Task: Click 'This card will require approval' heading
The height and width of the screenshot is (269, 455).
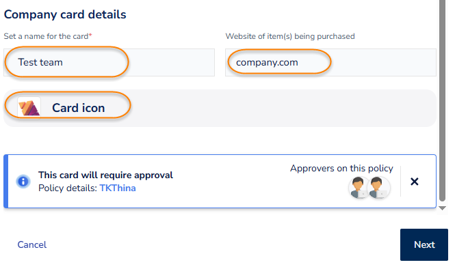Action: click(105, 175)
